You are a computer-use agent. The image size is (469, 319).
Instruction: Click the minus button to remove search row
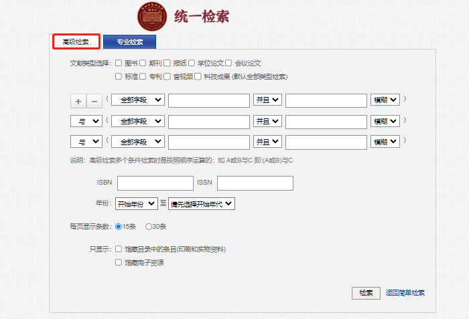[94, 101]
